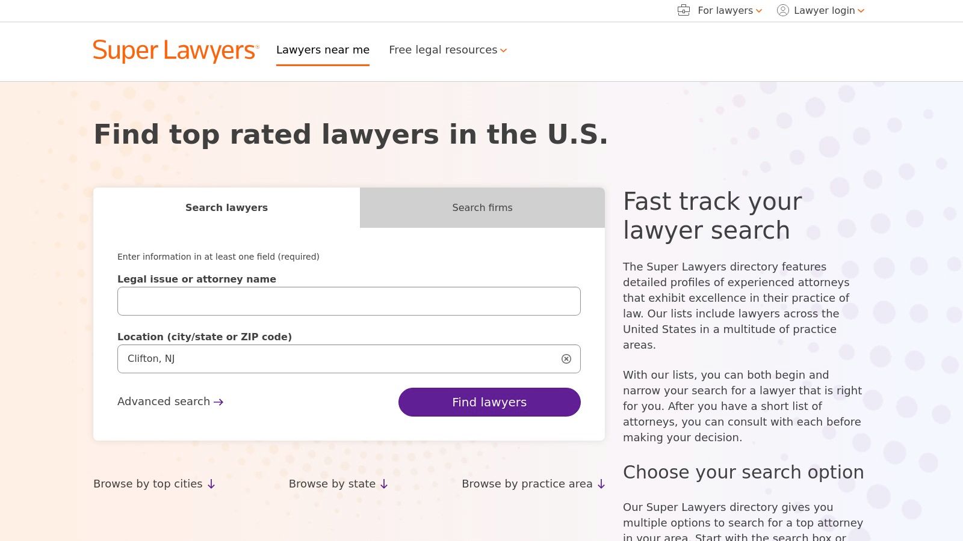Viewport: 963px width, 541px height.
Task: Open the Lawyer login dropdown chevron
Action: coord(861,11)
